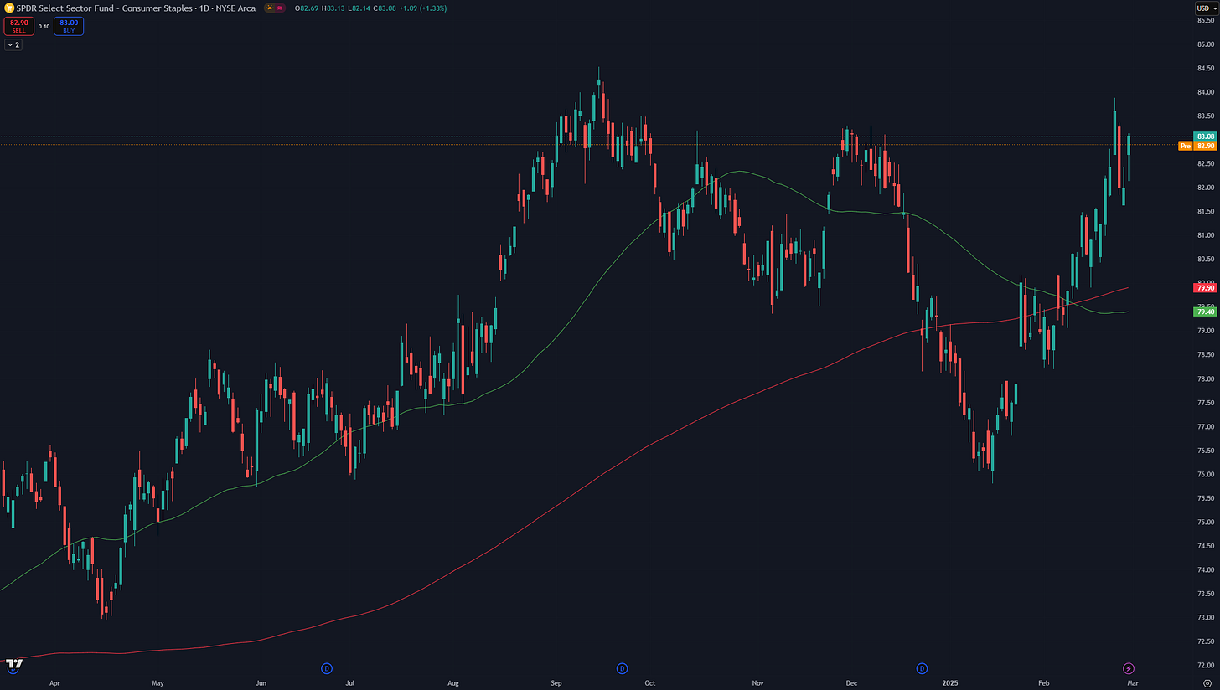Screen dimensions: 1220x690
Task: Click the 85.50 price scale label
Action: [1205, 20]
